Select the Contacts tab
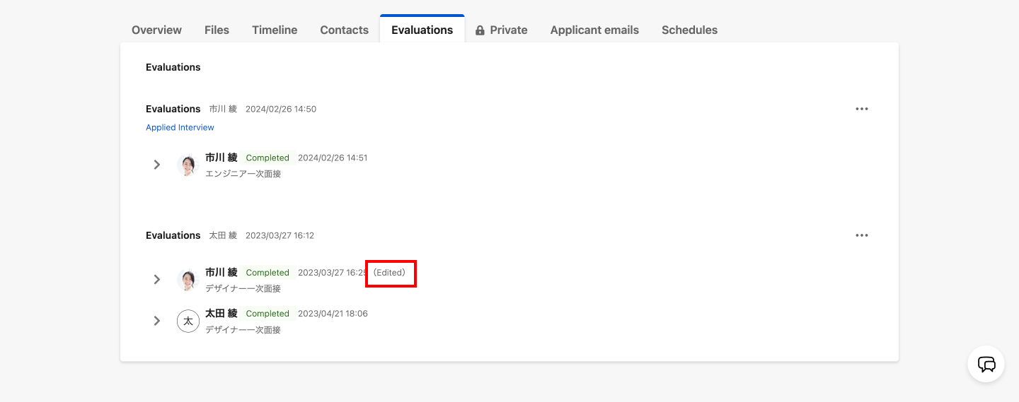Image resolution: width=1019 pixels, height=402 pixels. (x=344, y=30)
